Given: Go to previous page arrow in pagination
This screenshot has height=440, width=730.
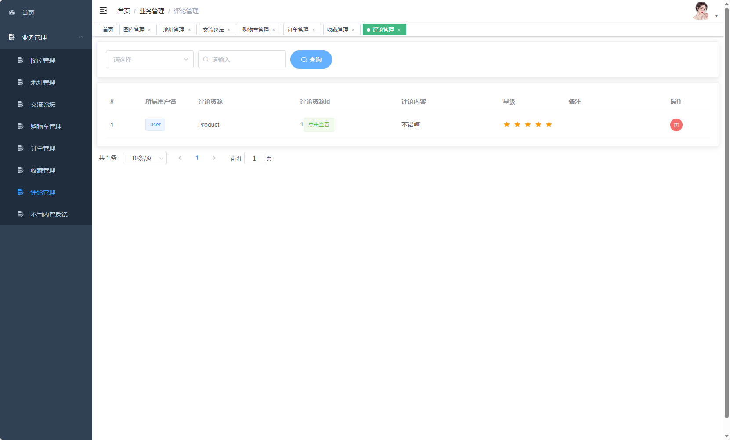Looking at the screenshot, I should (180, 158).
